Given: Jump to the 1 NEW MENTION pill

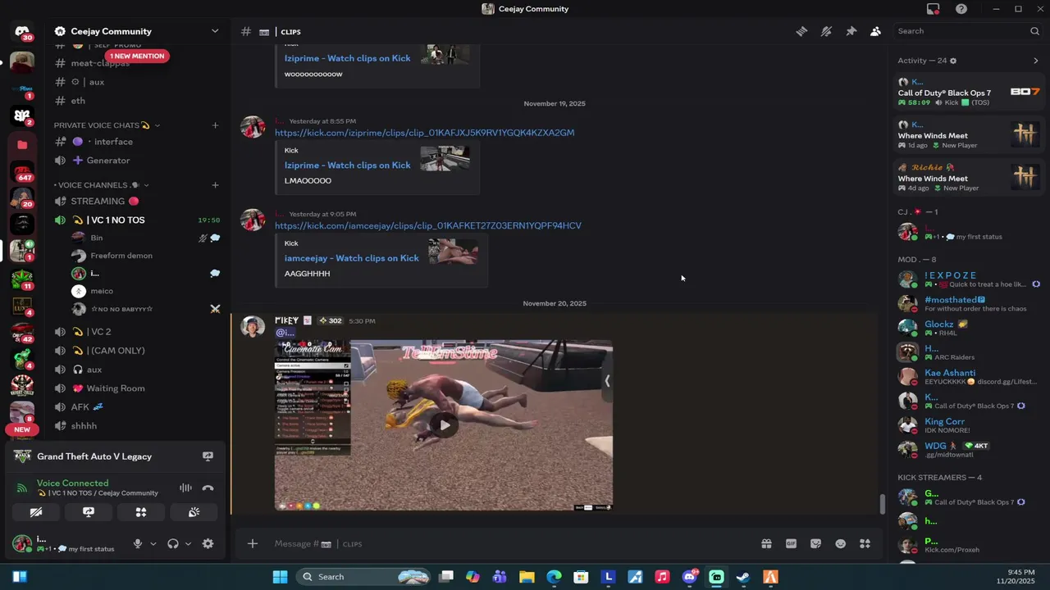Looking at the screenshot, I should pyautogui.click(x=137, y=56).
